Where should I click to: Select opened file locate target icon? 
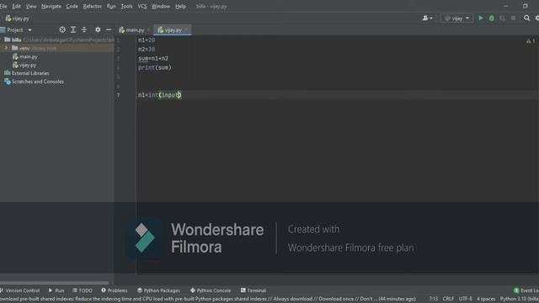pyautogui.click(x=62, y=30)
